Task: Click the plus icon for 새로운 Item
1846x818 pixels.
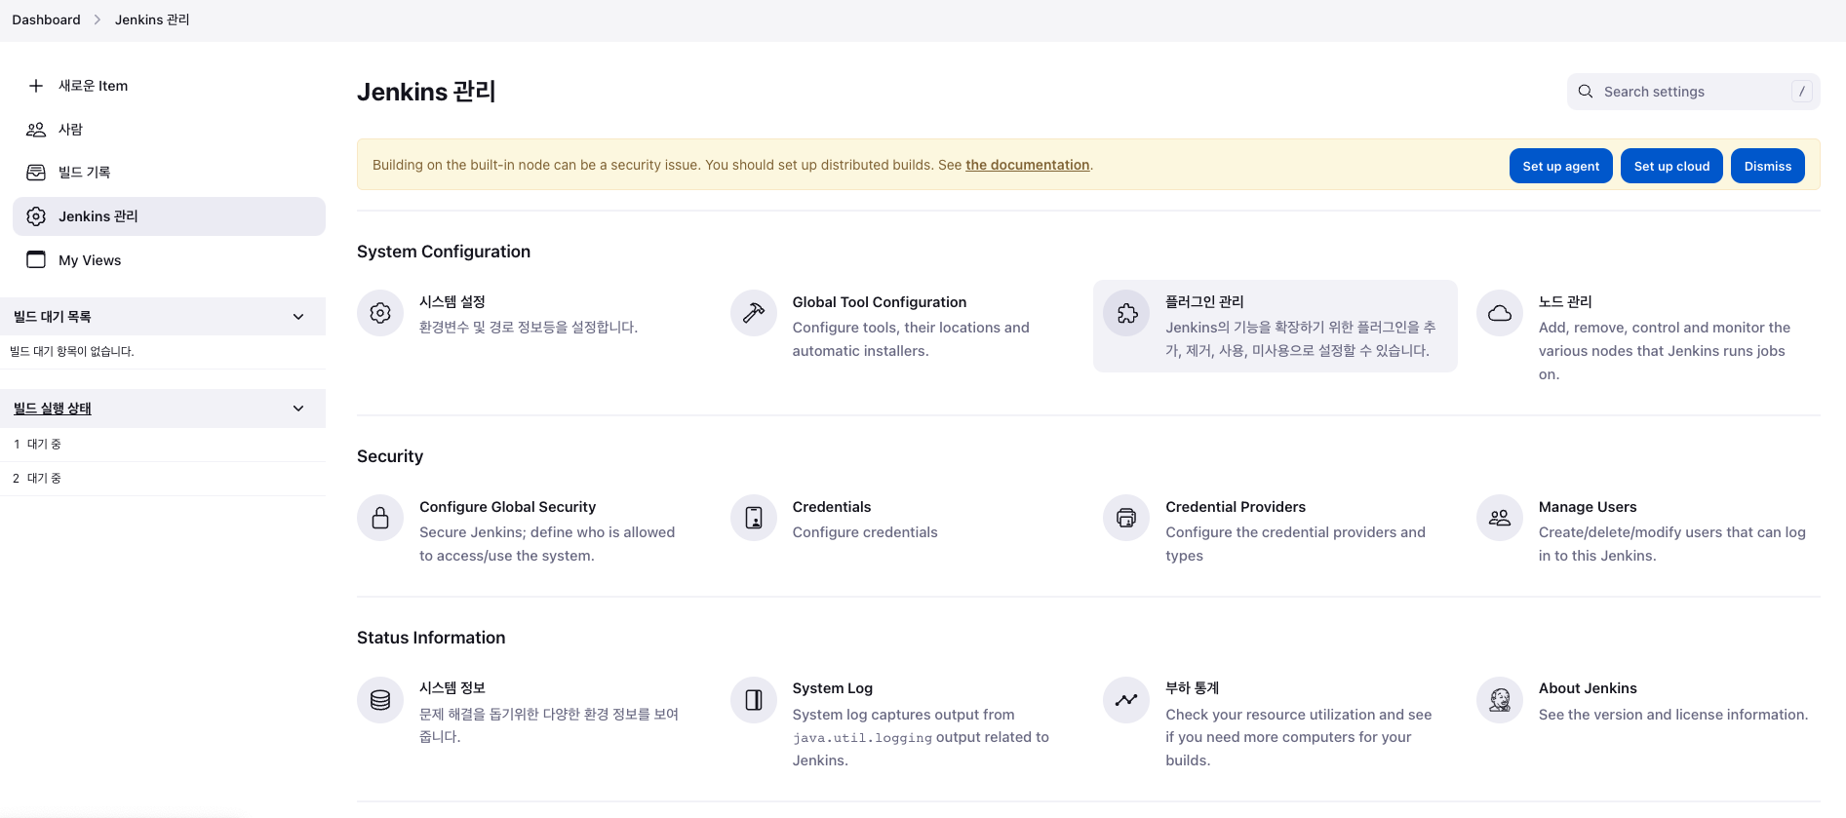Action: (36, 86)
